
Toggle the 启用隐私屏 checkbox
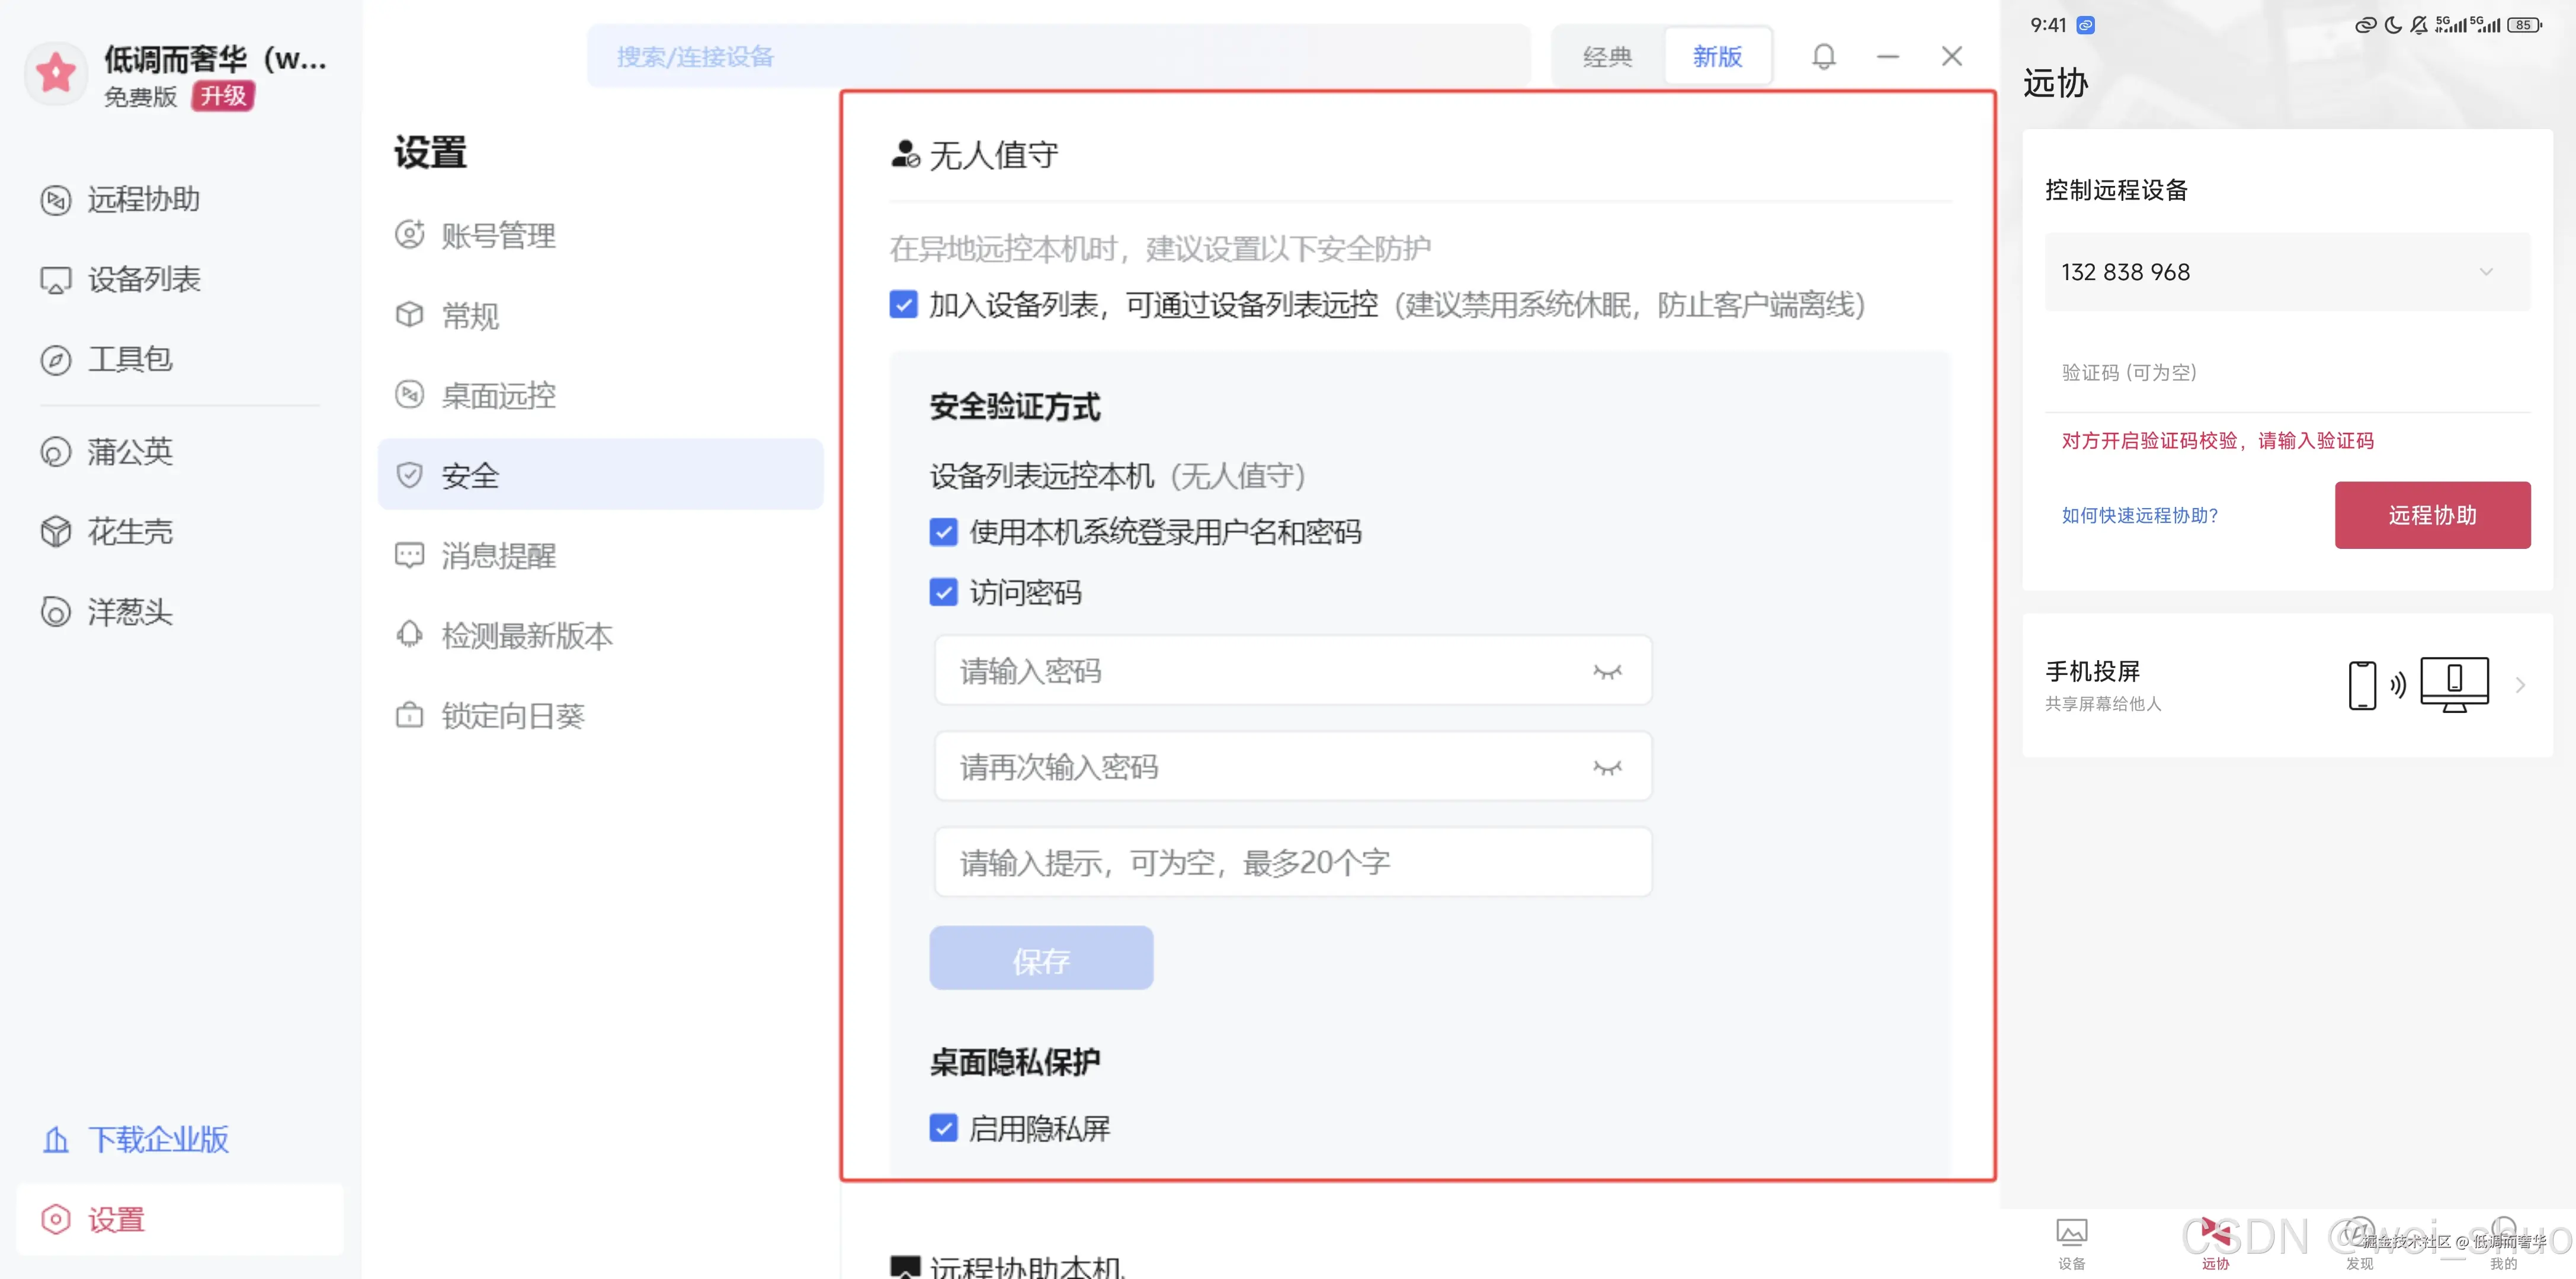coord(943,1127)
